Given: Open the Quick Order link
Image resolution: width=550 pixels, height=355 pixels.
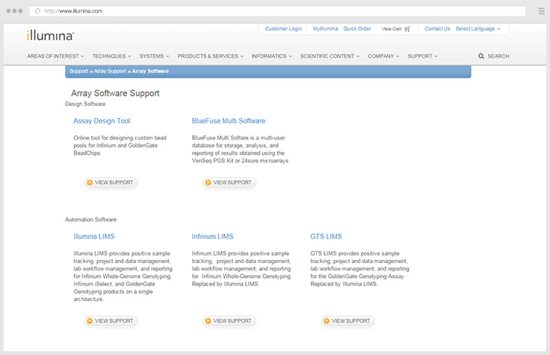Looking at the screenshot, I should [357, 28].
